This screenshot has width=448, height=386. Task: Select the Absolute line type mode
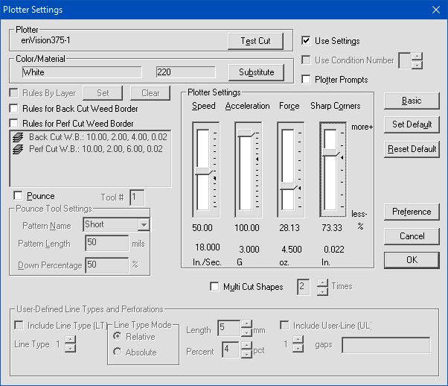[117, 352]
